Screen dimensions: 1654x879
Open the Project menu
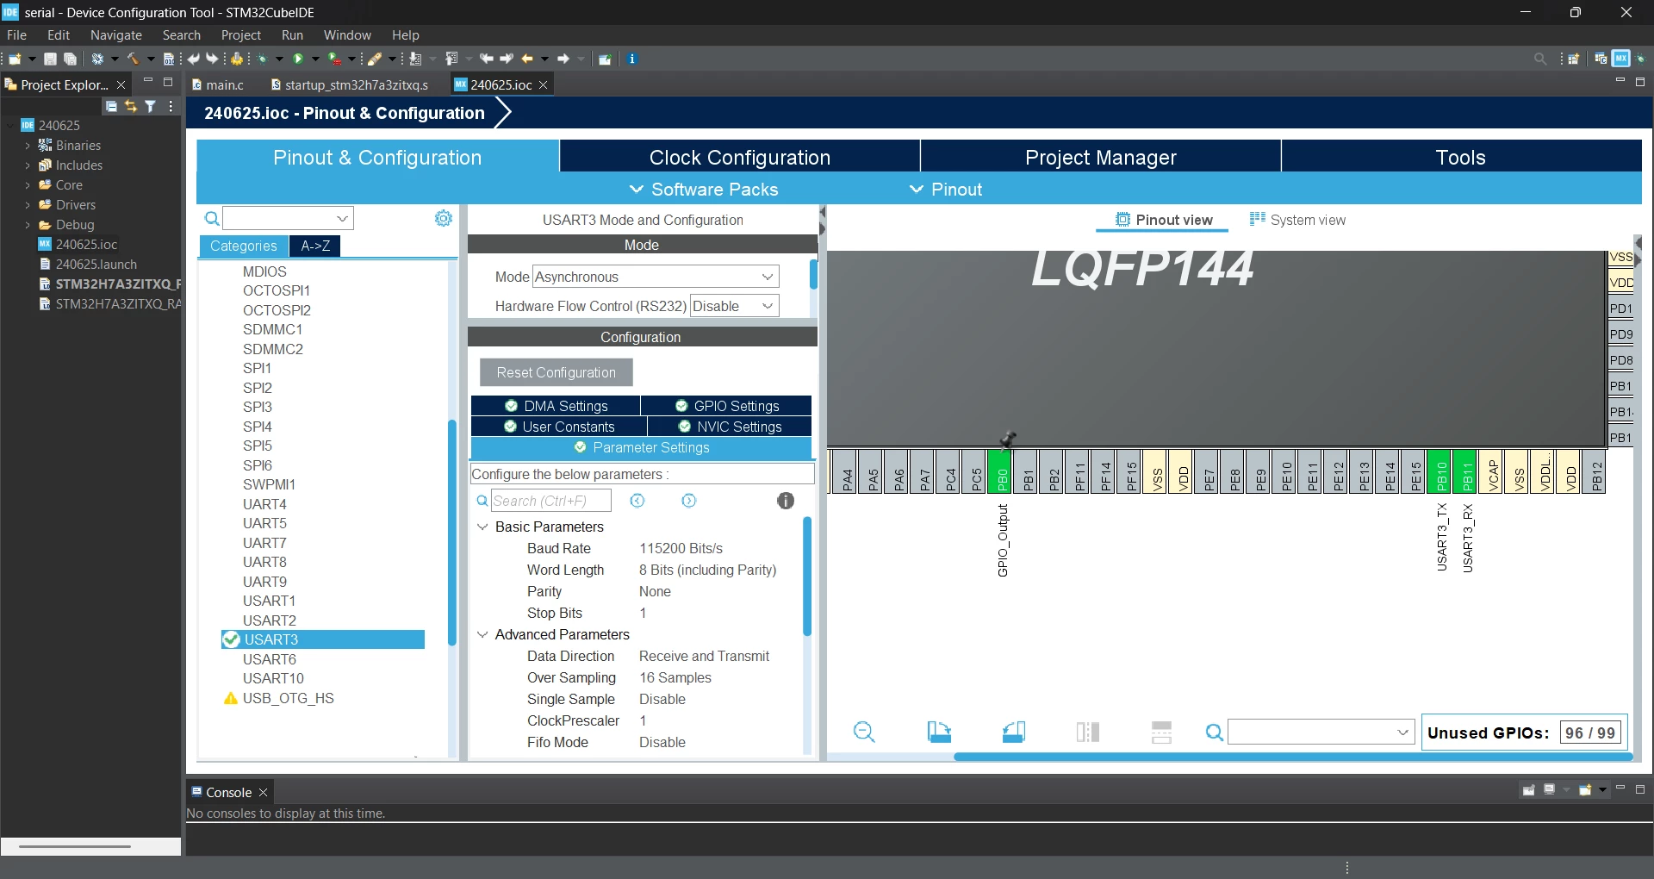[x=241, y=35]
